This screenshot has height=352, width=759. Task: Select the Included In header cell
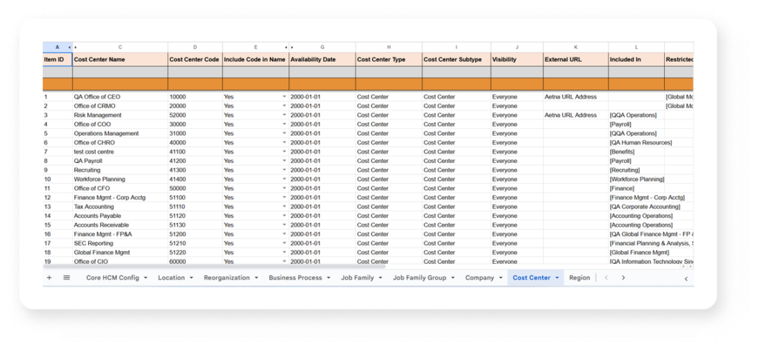coord(636,59)
